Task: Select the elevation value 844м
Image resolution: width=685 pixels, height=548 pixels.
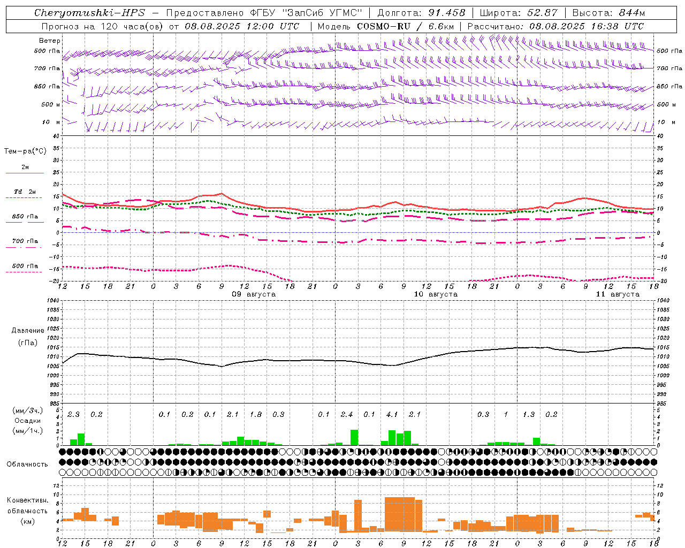Action: click(631, 13)
